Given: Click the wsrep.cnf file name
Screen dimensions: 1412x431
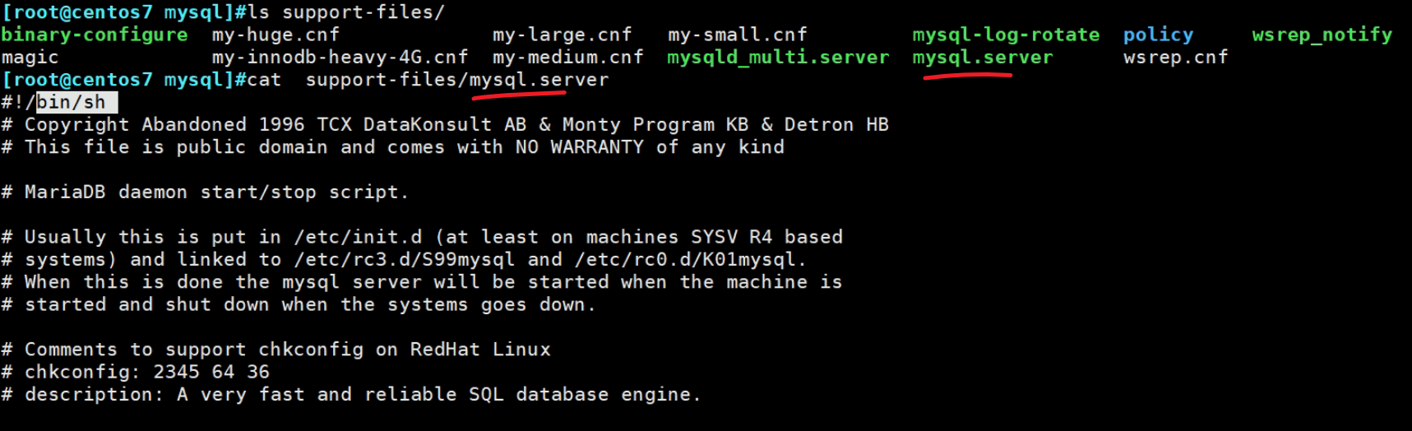Looking at the screenshot, I should tap(1175, 58).
